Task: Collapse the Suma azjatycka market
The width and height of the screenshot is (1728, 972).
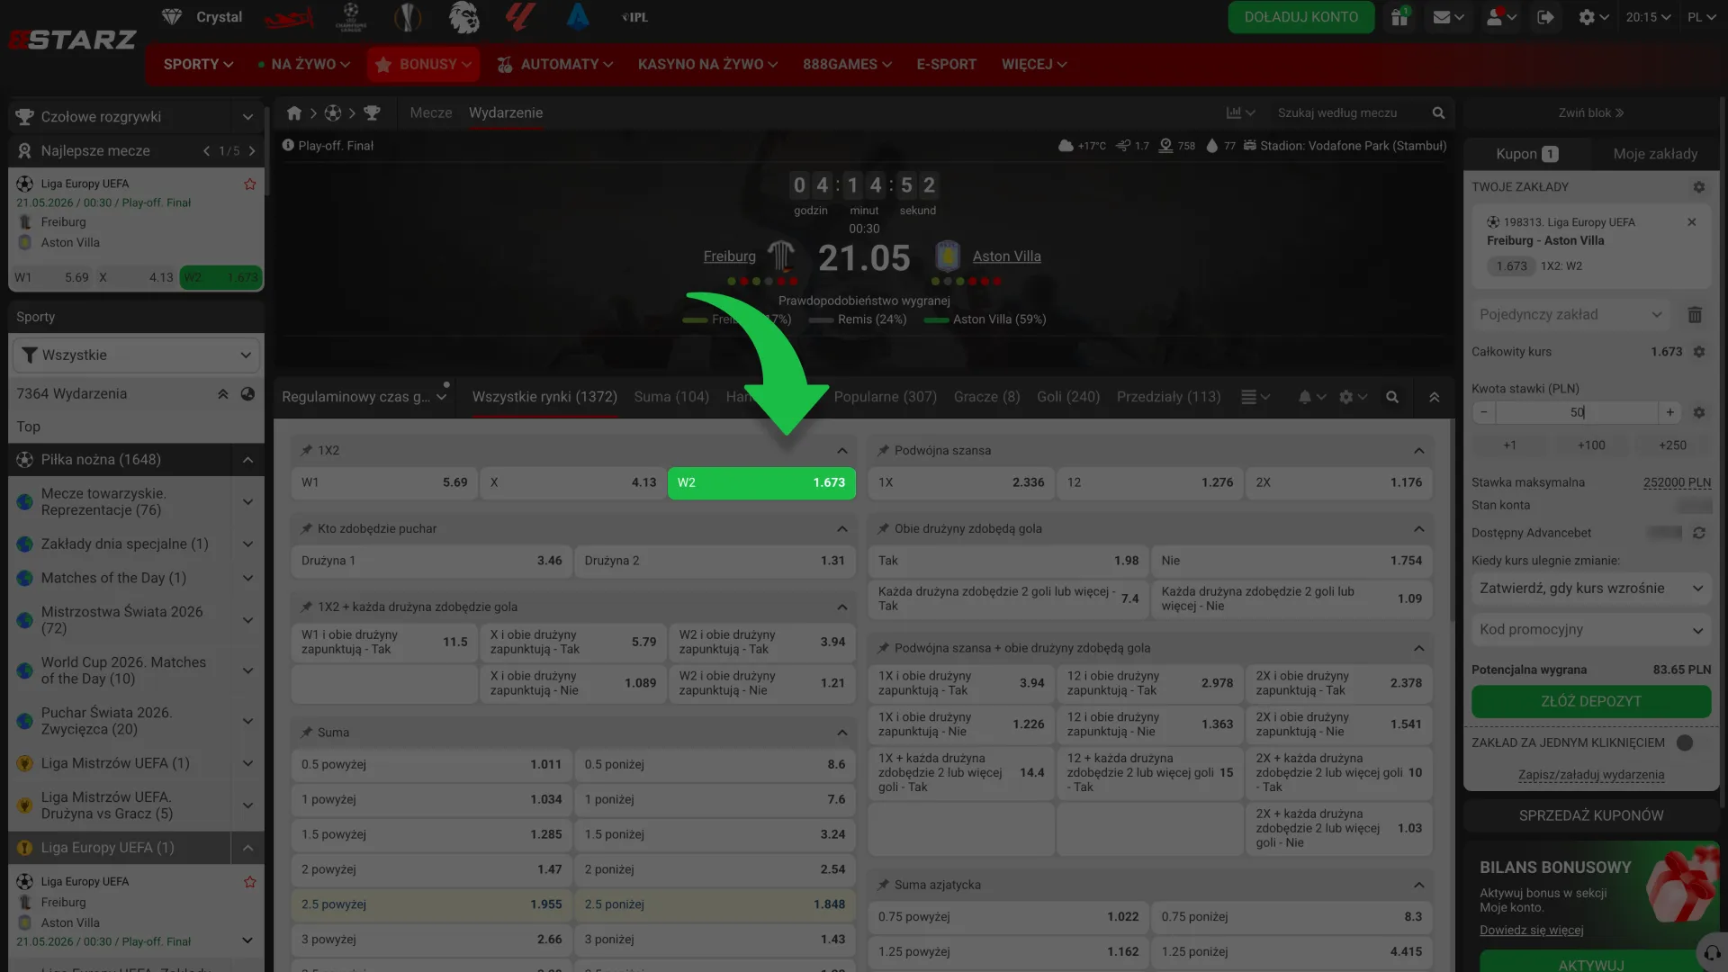Action: [1419, 885]
